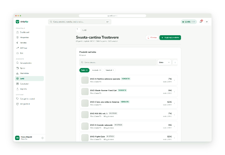This screenshot has height=155, width=225.
Task: Focus the global search field
Action: coord(80,22)
